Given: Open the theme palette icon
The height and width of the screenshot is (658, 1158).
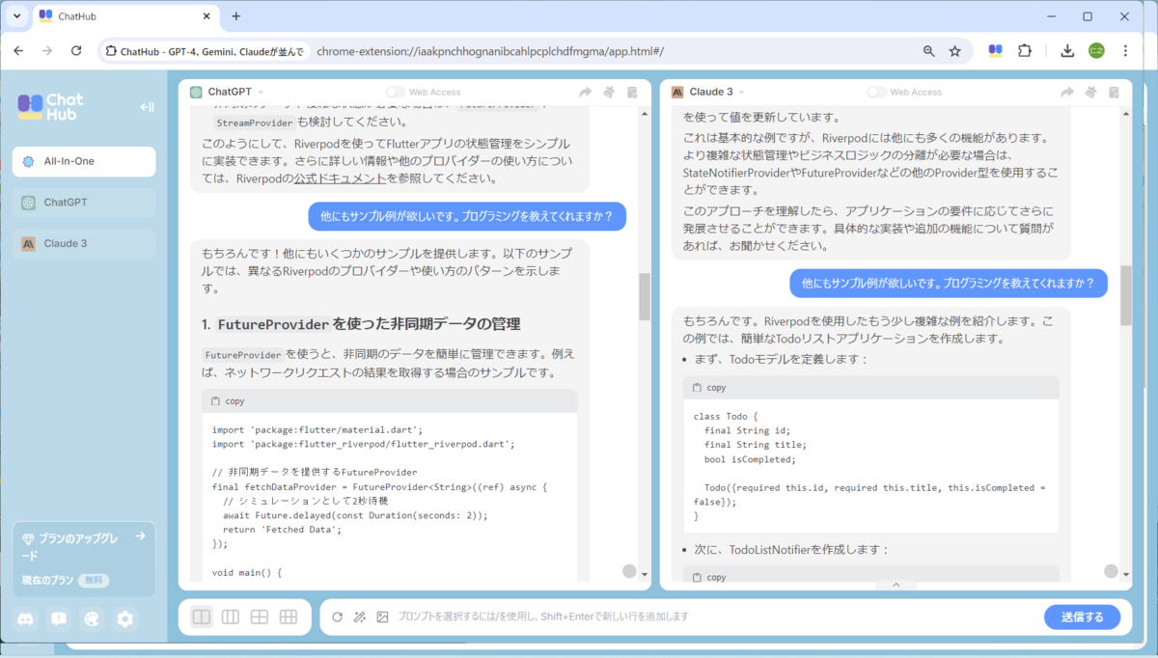Looking at the screenshot, I should 92,619.
